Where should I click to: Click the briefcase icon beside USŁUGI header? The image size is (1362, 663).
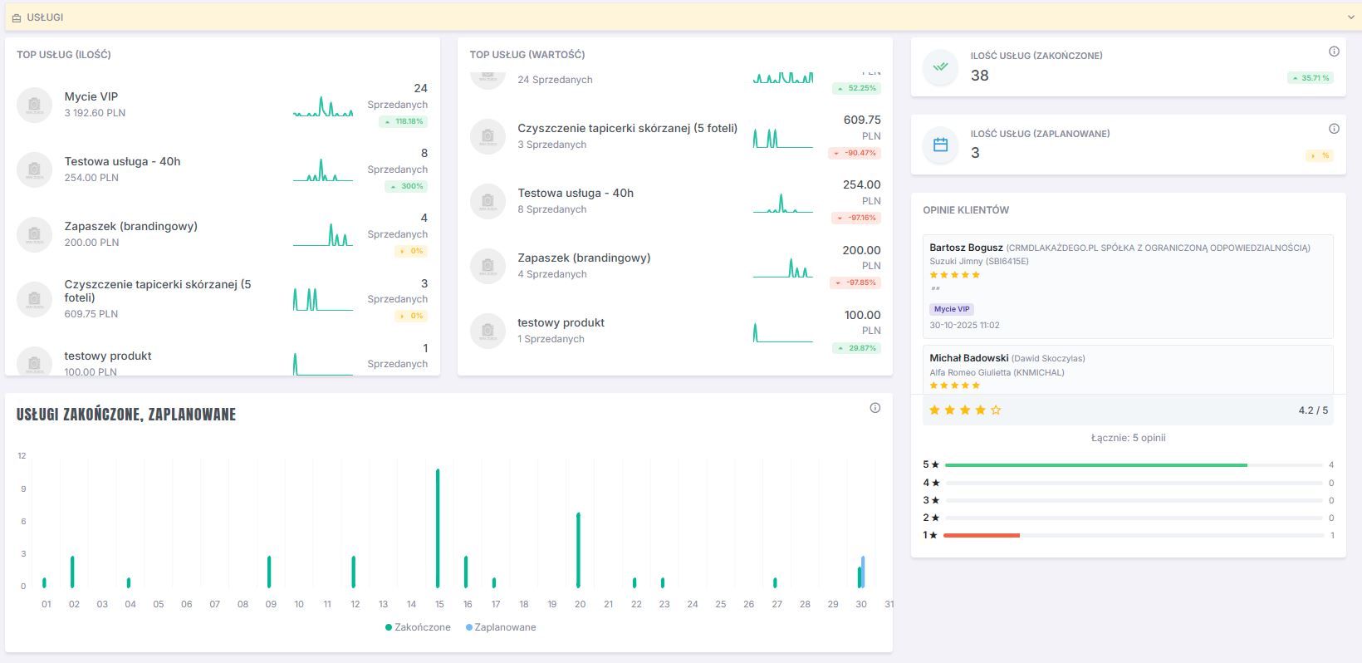pyautogui.click(x=17, y=17)
